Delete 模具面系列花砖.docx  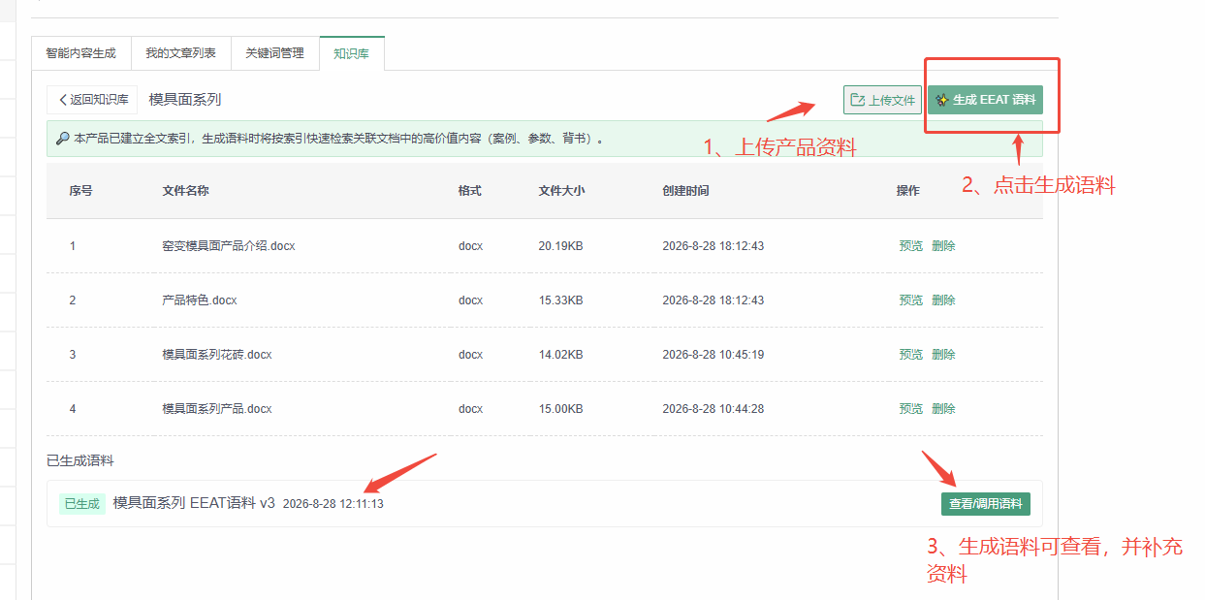pos(943,355)
